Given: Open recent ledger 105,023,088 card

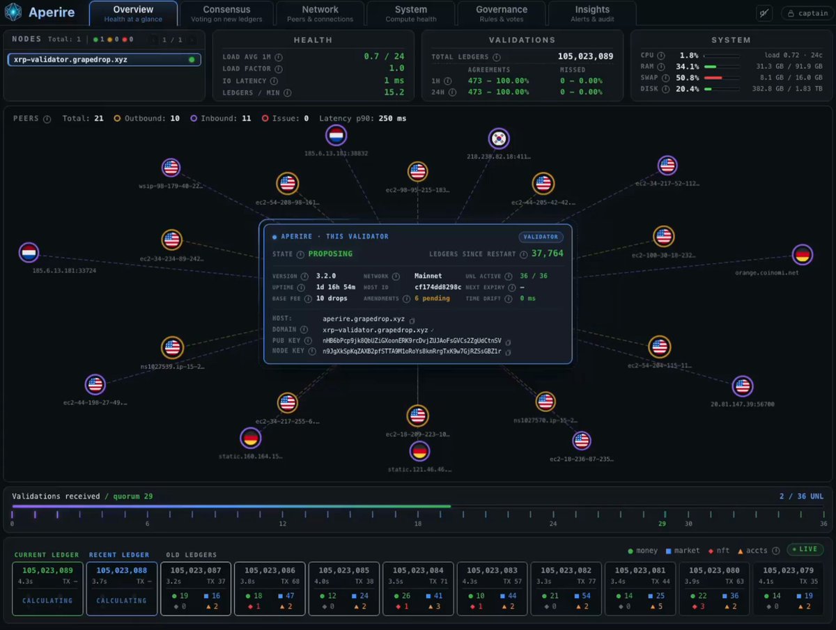Looking at the screenshot, I should point(121,589).
